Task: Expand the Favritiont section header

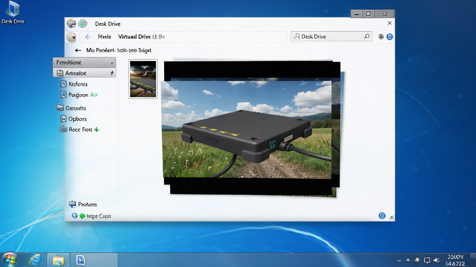Action: [84, 63]
